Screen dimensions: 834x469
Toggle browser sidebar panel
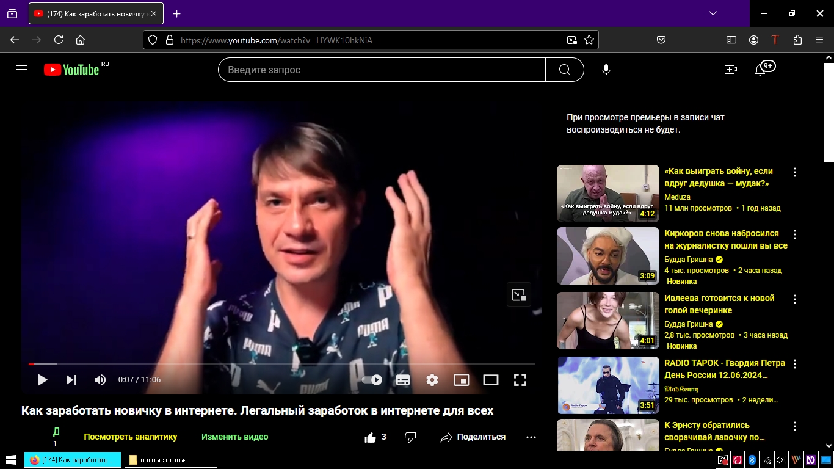[731, 40]
